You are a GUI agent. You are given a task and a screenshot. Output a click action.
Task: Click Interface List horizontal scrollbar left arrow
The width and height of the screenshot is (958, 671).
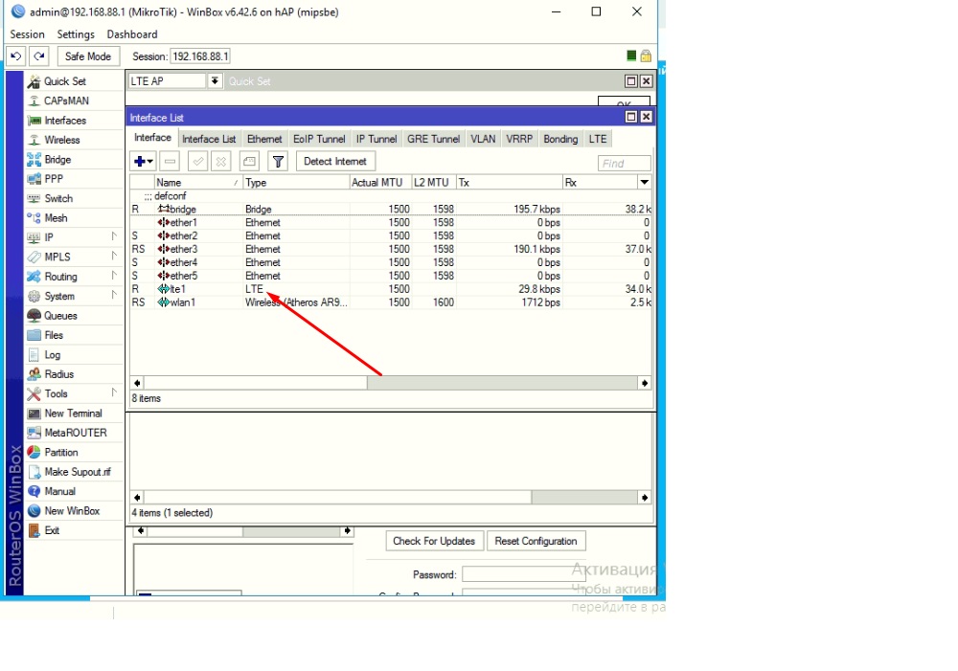coord(137,383)
